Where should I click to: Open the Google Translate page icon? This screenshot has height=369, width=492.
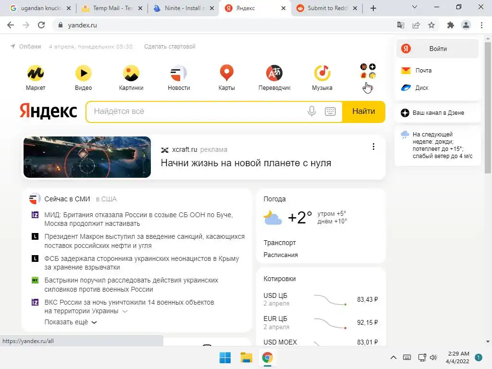[x=401, y=25]
